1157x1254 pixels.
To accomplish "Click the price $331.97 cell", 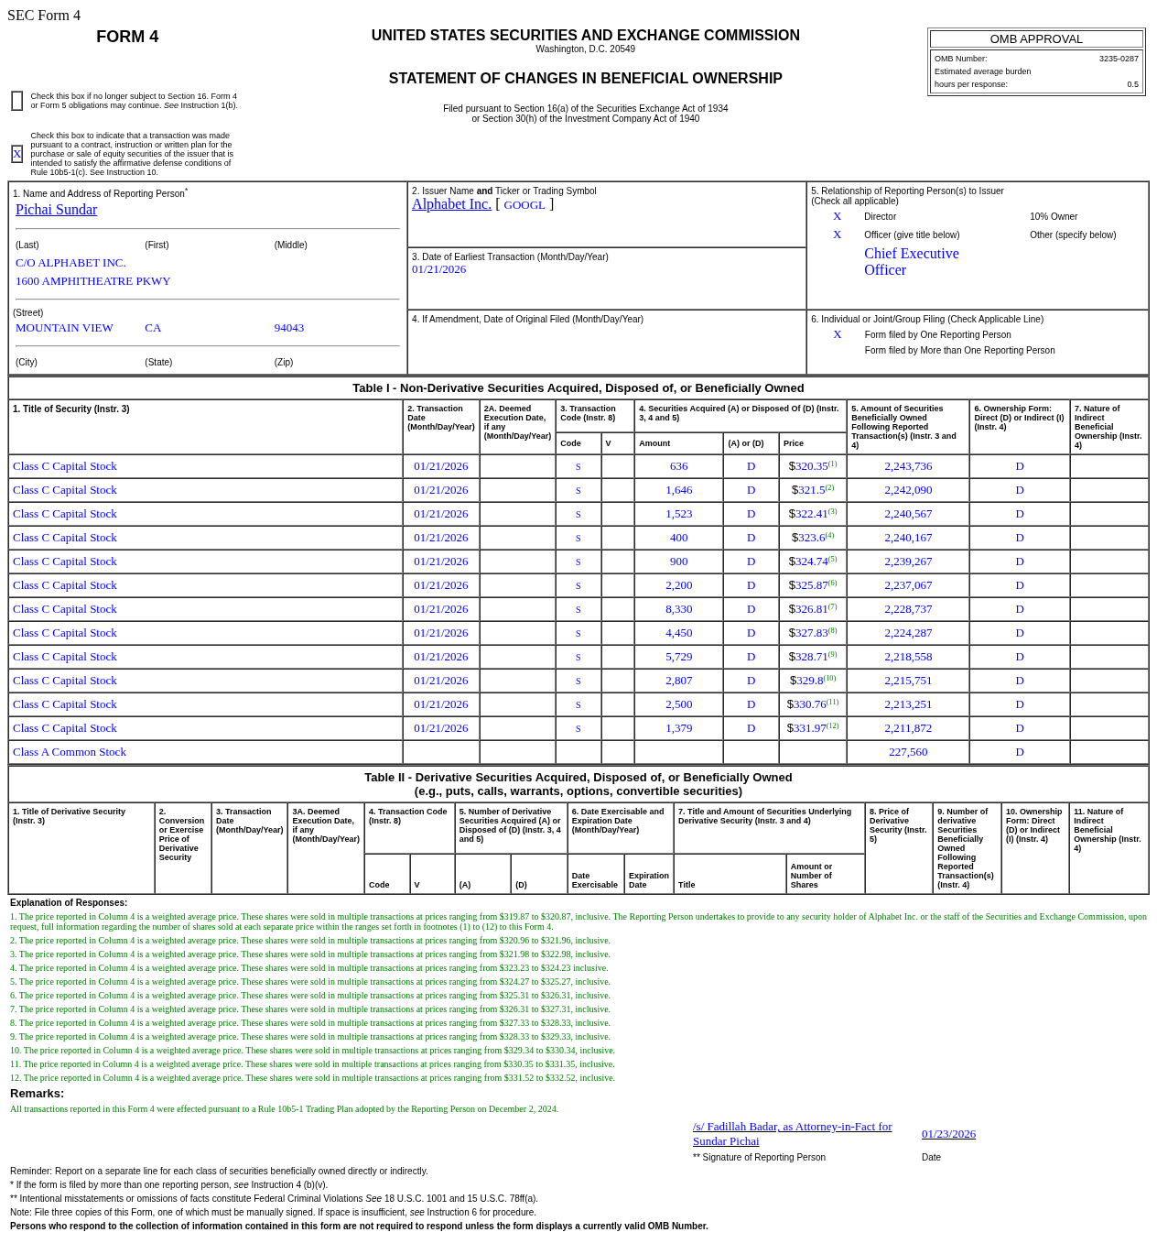I will (x=813, y=728).
